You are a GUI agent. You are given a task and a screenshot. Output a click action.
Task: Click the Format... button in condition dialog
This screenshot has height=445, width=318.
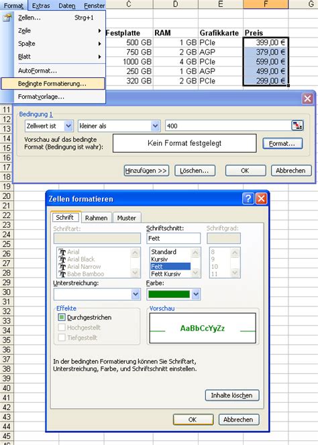tap(282, 144)
